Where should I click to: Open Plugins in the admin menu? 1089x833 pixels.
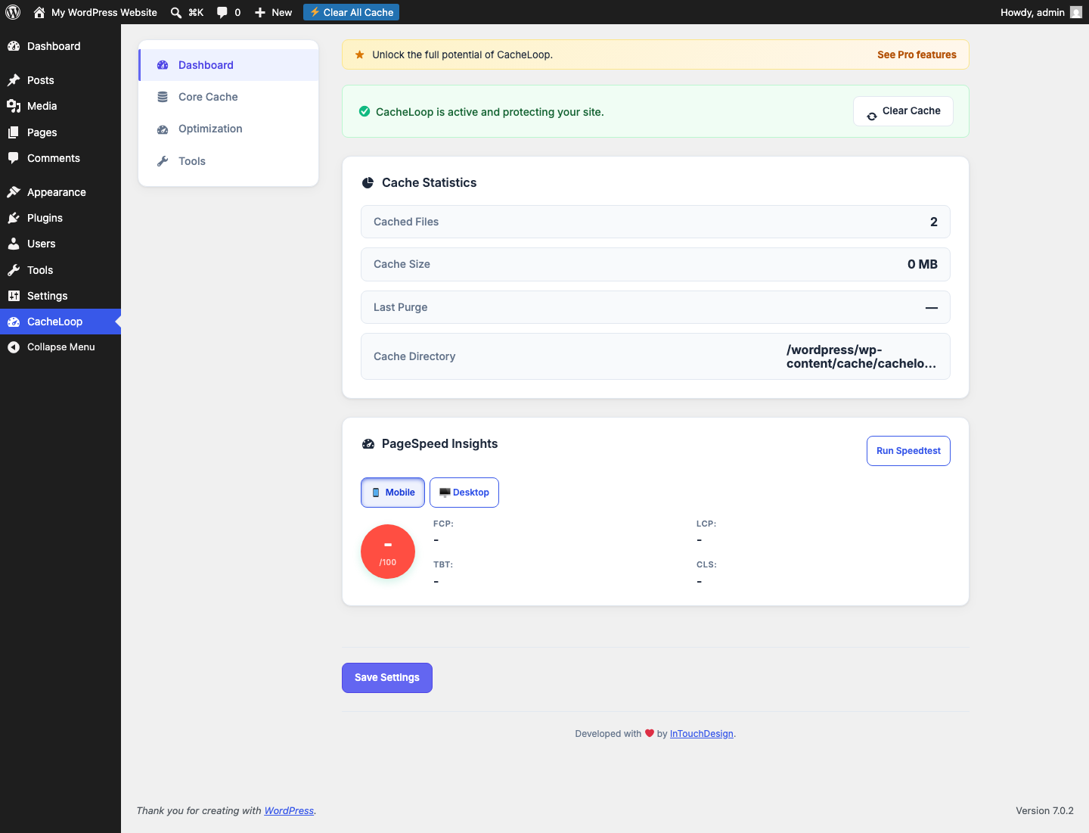pos(60,218)
